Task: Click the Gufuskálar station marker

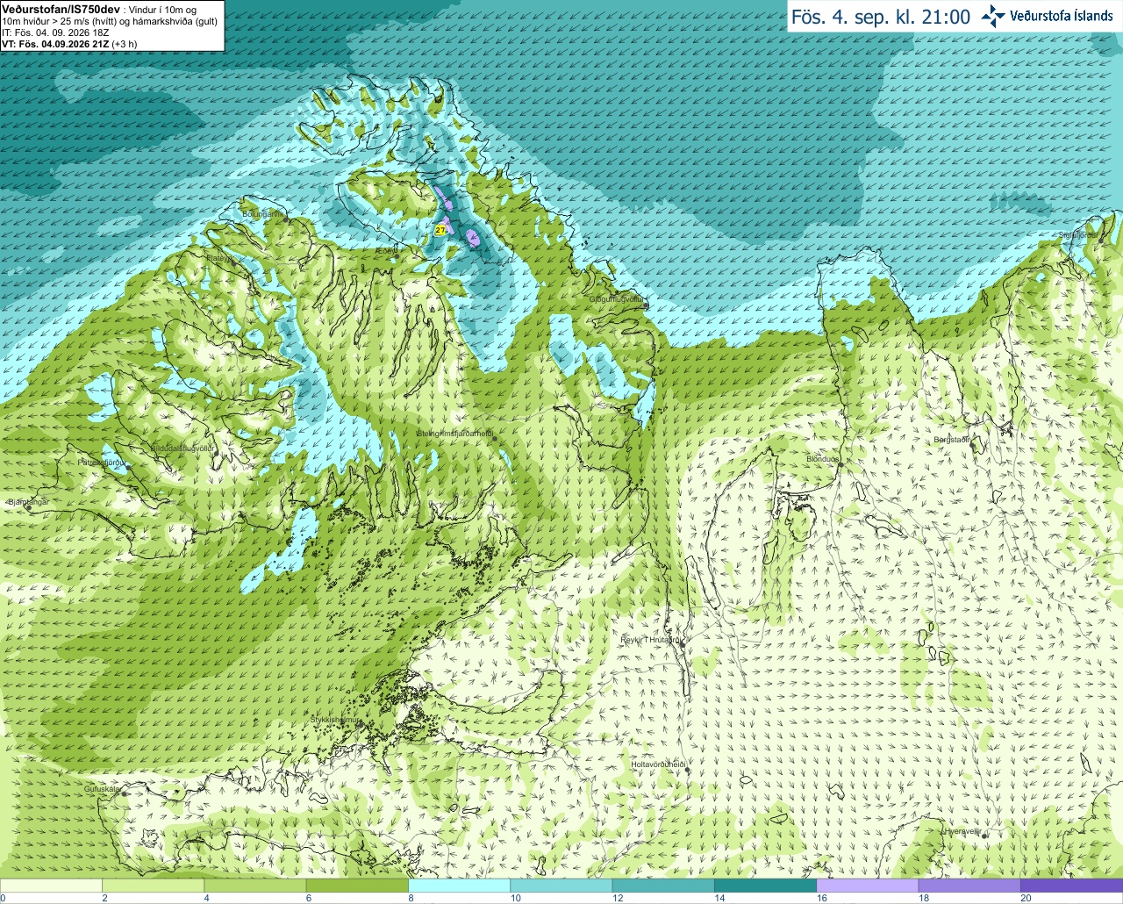Action: (125, 793)
